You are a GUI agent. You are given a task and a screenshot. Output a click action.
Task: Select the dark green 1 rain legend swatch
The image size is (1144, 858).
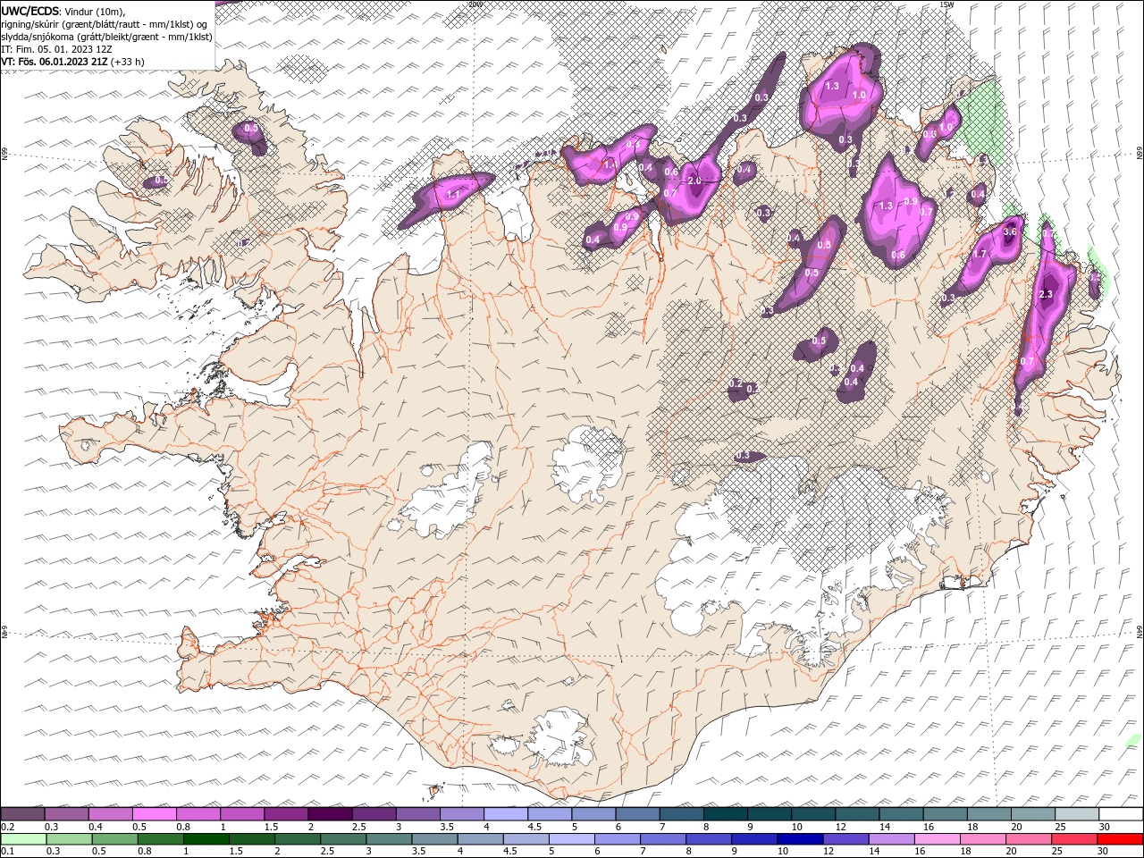coord(206,839)
